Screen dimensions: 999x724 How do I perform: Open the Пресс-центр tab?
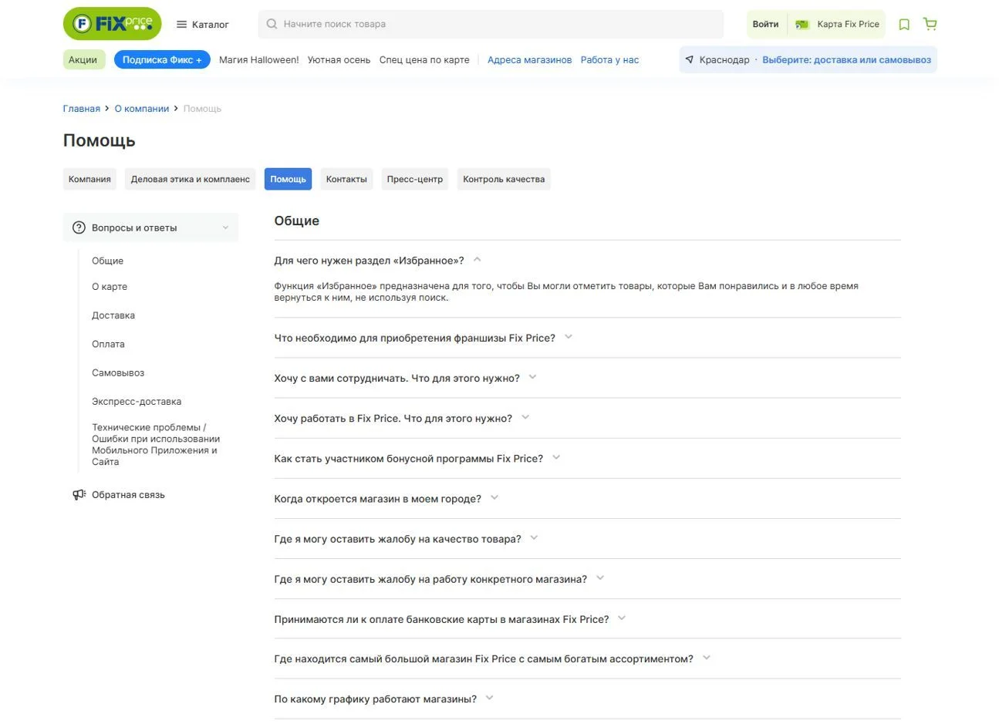[415, 179]
